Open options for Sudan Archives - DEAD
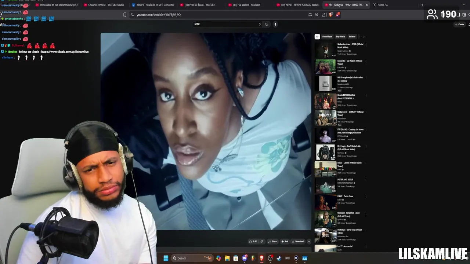470x264 pixels. coord(366,44)
